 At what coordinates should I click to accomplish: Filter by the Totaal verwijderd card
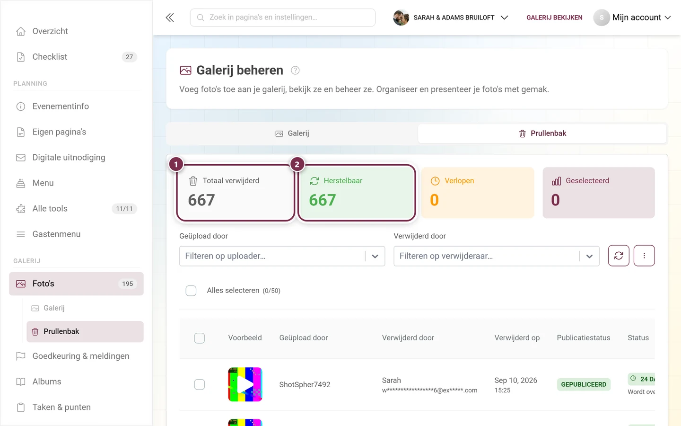pos(236,193)
